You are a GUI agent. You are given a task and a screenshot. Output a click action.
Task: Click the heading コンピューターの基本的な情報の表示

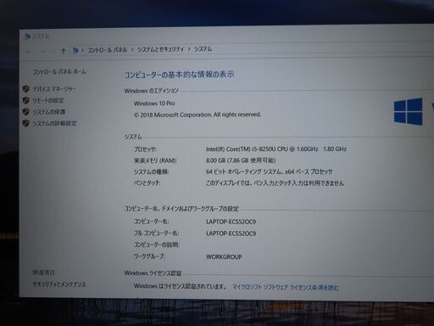click(180, 75)
